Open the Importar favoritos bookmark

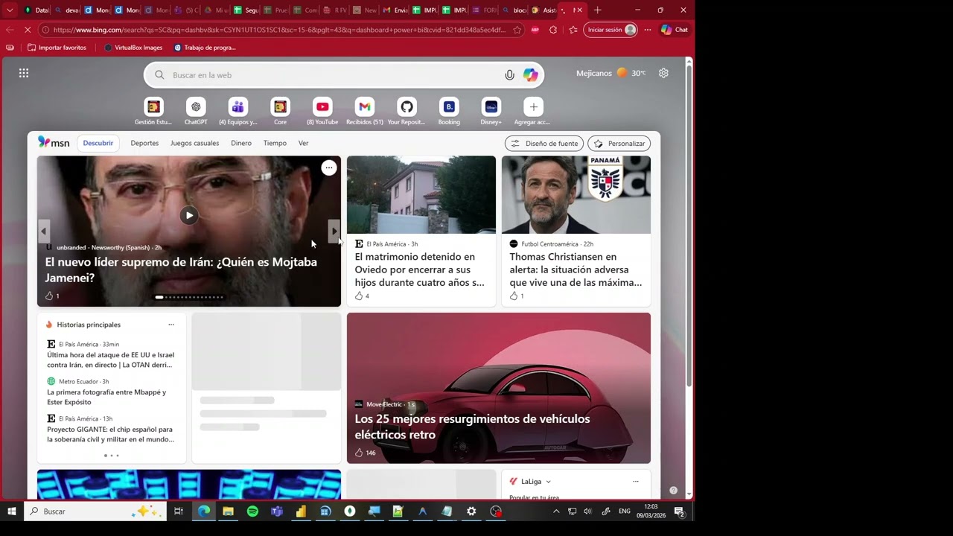pyautogui.click(x=57, y=48)
